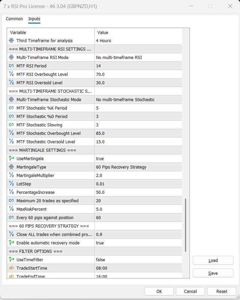The image size is (240, 300).
Task: Open the Multi-Timeframe Stochastic Mode value dropdown
Action: point(138,100)
